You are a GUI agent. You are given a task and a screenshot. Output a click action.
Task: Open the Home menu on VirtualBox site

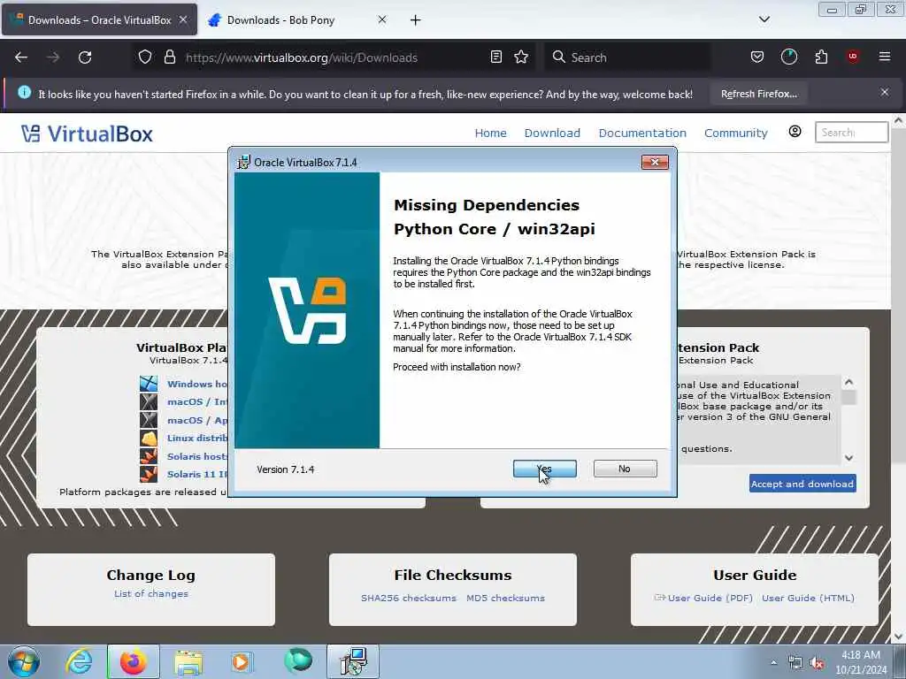pyautogui.click(x=490, y=134)
